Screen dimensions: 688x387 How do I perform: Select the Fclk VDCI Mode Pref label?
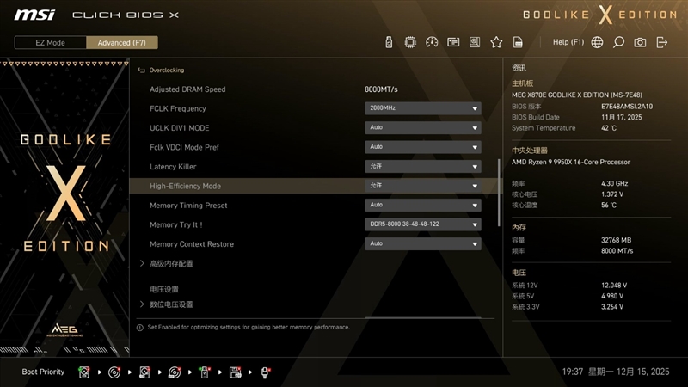click(x=184, y=147)
